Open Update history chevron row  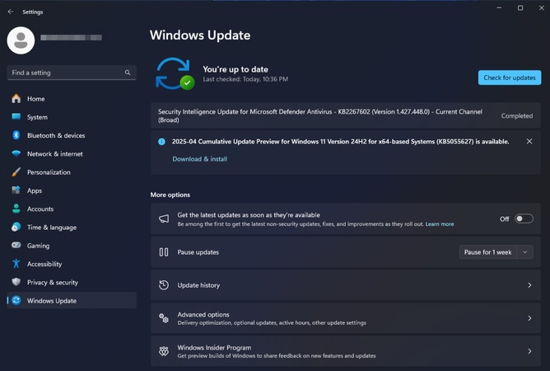[346, 285]
